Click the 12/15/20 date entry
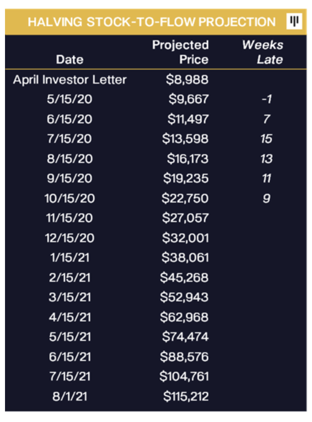 69,238
